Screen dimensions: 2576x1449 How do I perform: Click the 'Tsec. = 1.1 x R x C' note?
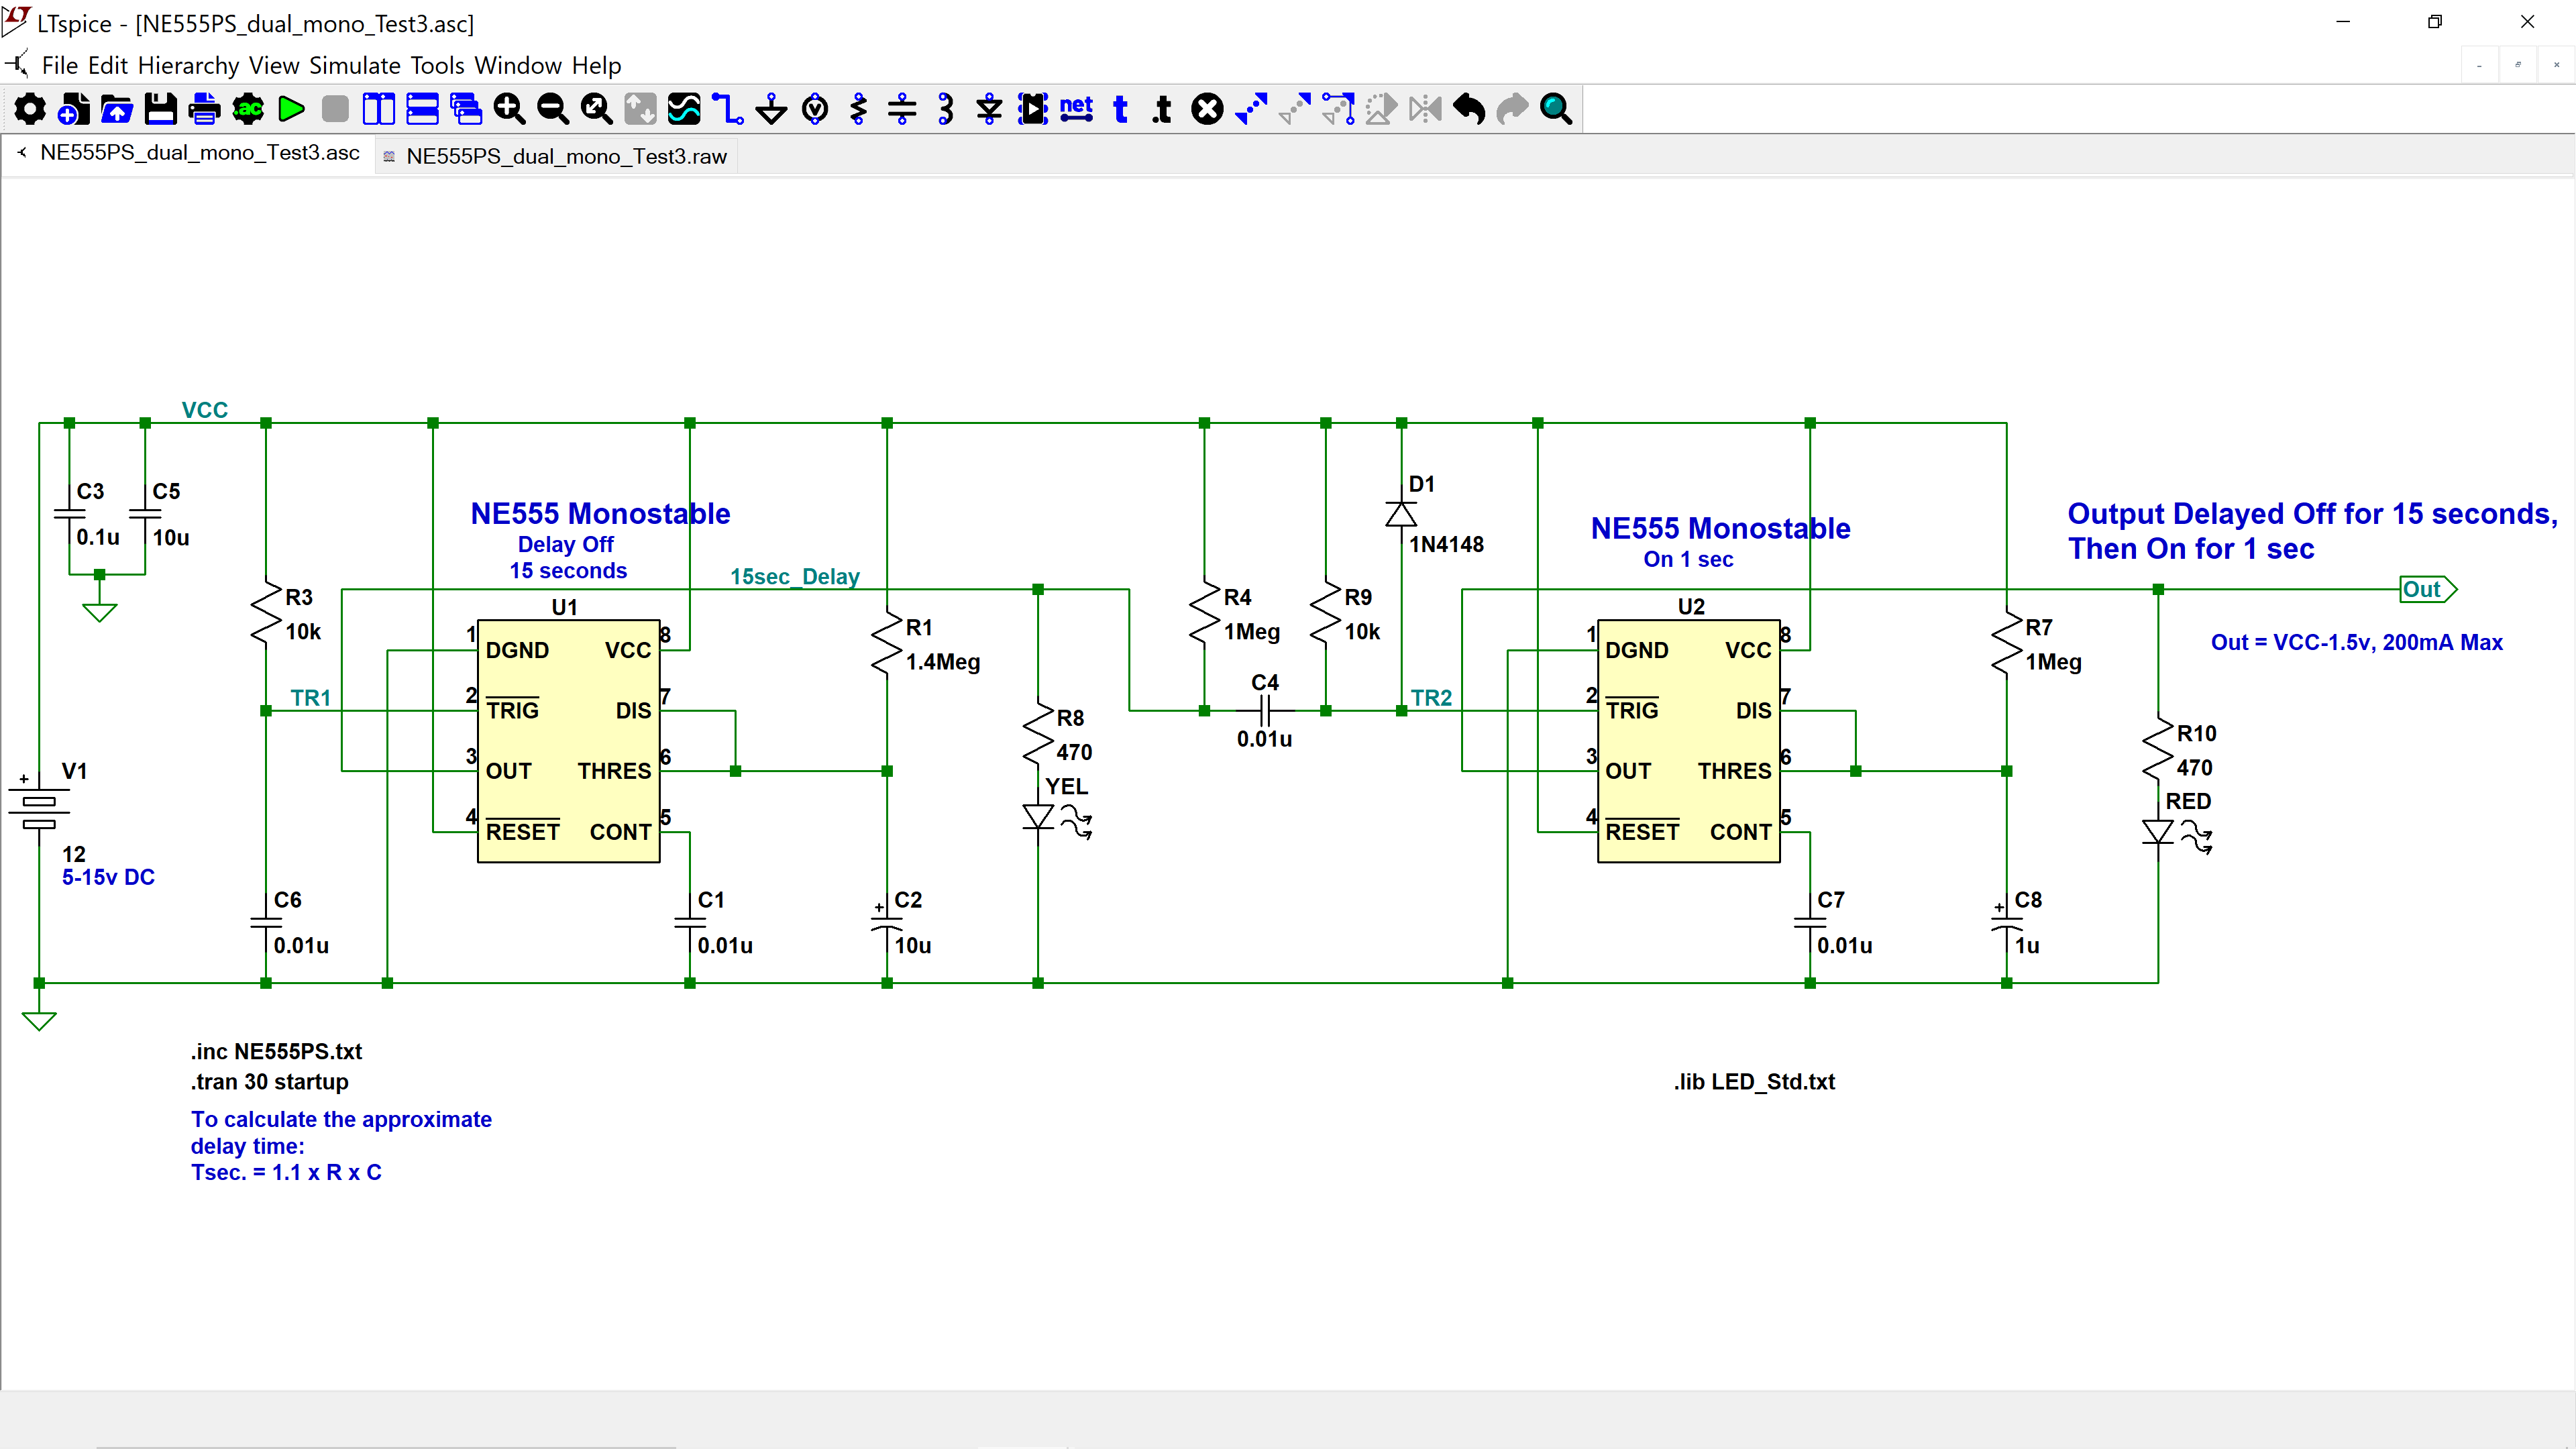click(x=286, y=1173)
